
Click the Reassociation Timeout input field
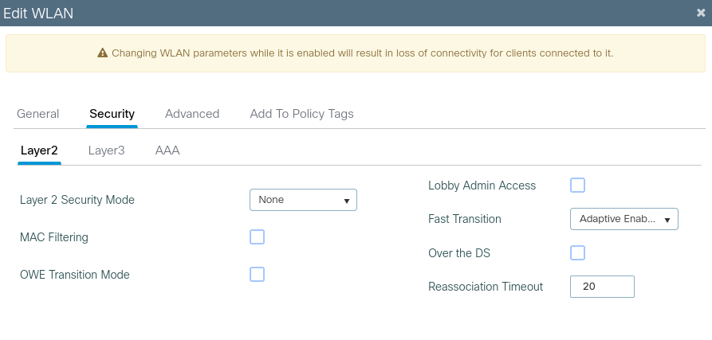(602, 287)
